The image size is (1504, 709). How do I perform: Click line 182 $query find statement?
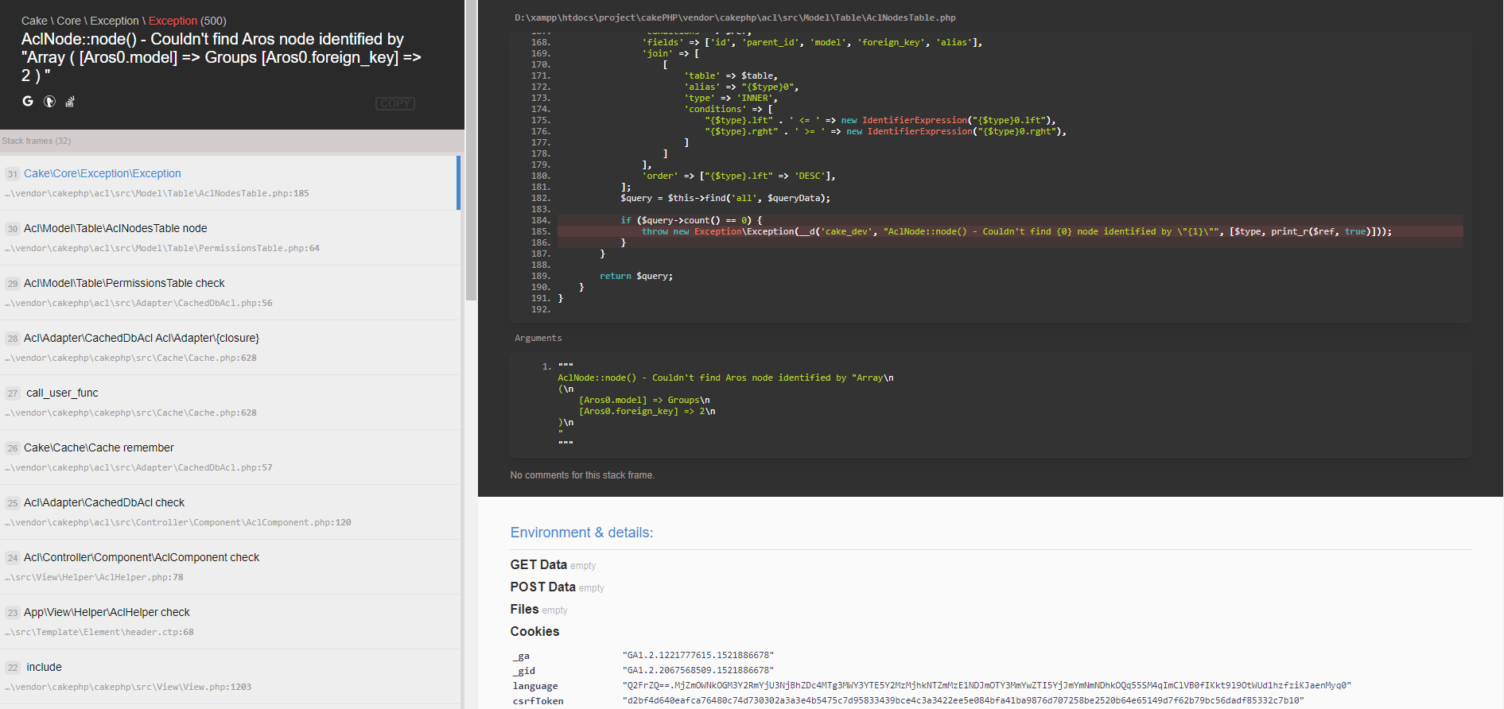click(725, 198)
